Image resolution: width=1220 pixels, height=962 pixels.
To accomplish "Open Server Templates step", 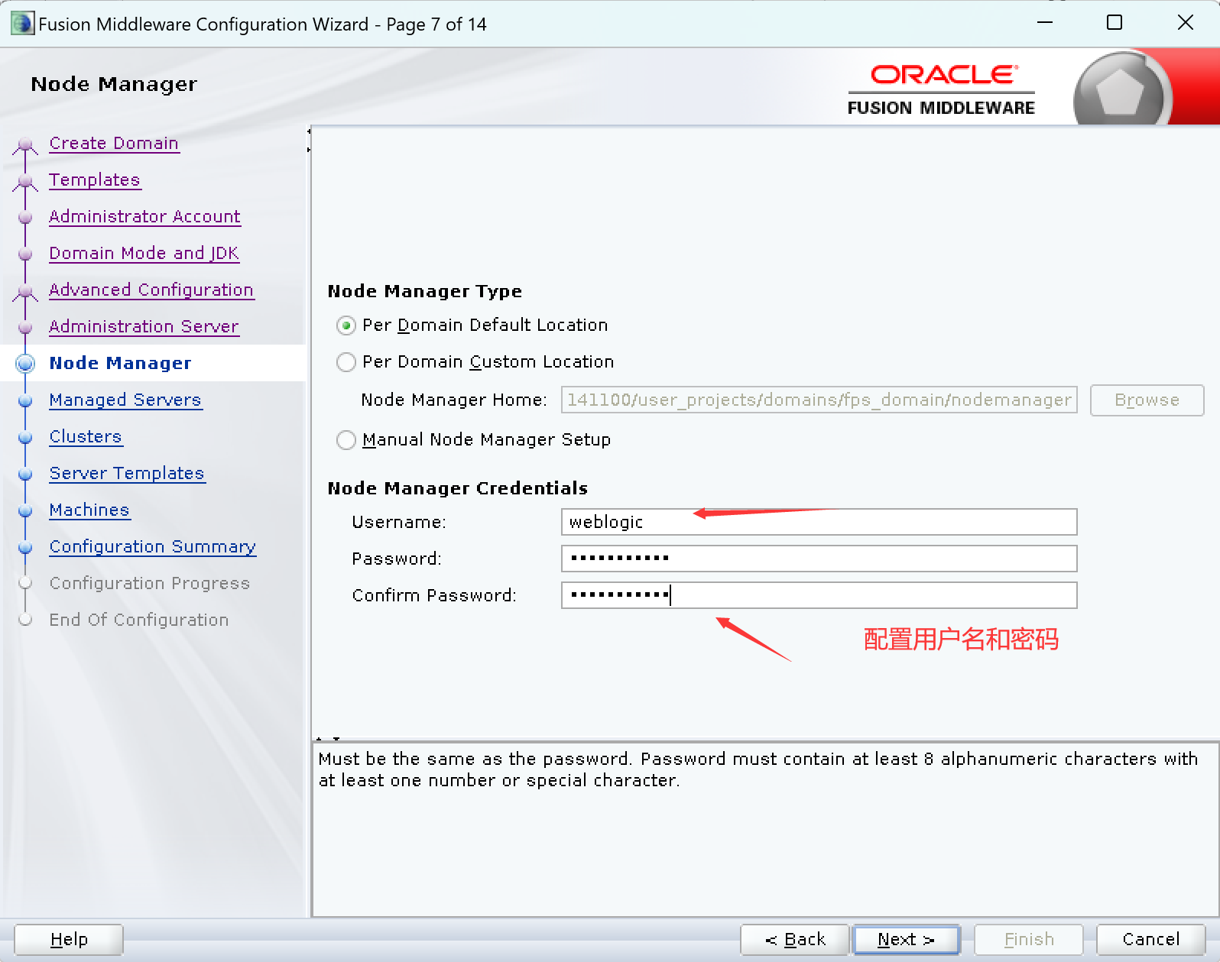I will point(127,474).
